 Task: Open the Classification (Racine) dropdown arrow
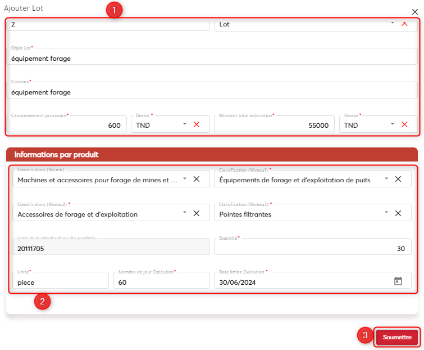click(x=184, y=179)
